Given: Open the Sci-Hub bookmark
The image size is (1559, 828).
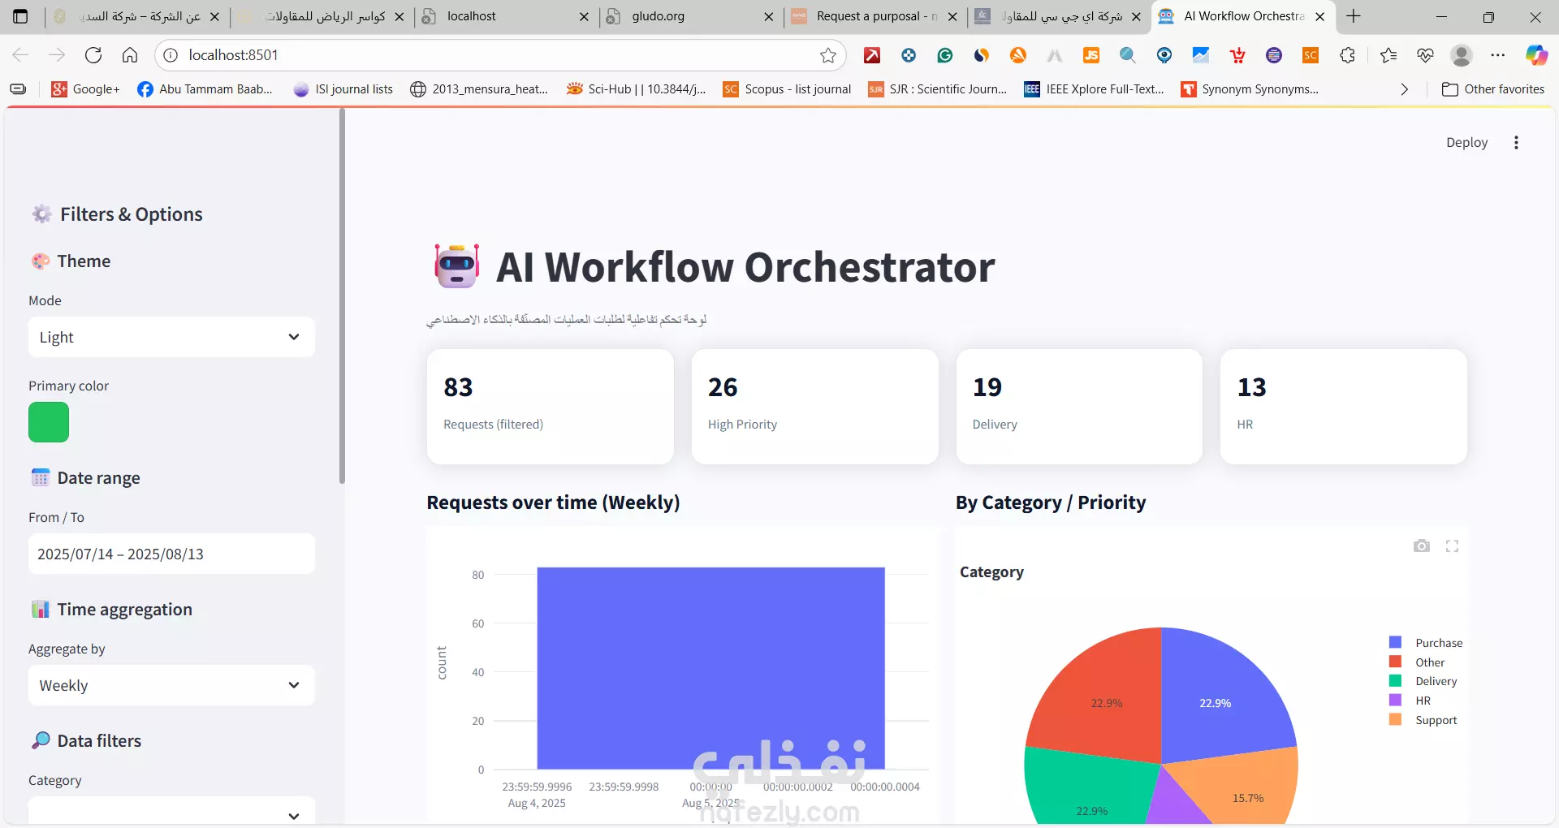Looking at the screenshot, I should (x=636, y=89).
